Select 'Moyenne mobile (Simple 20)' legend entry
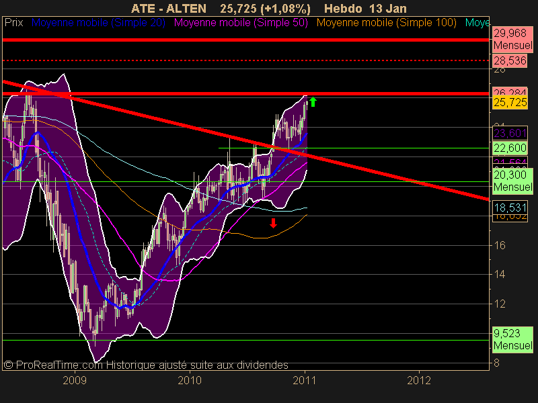The width and height of the screenshot is (538, 403). (x=98, y=23)
